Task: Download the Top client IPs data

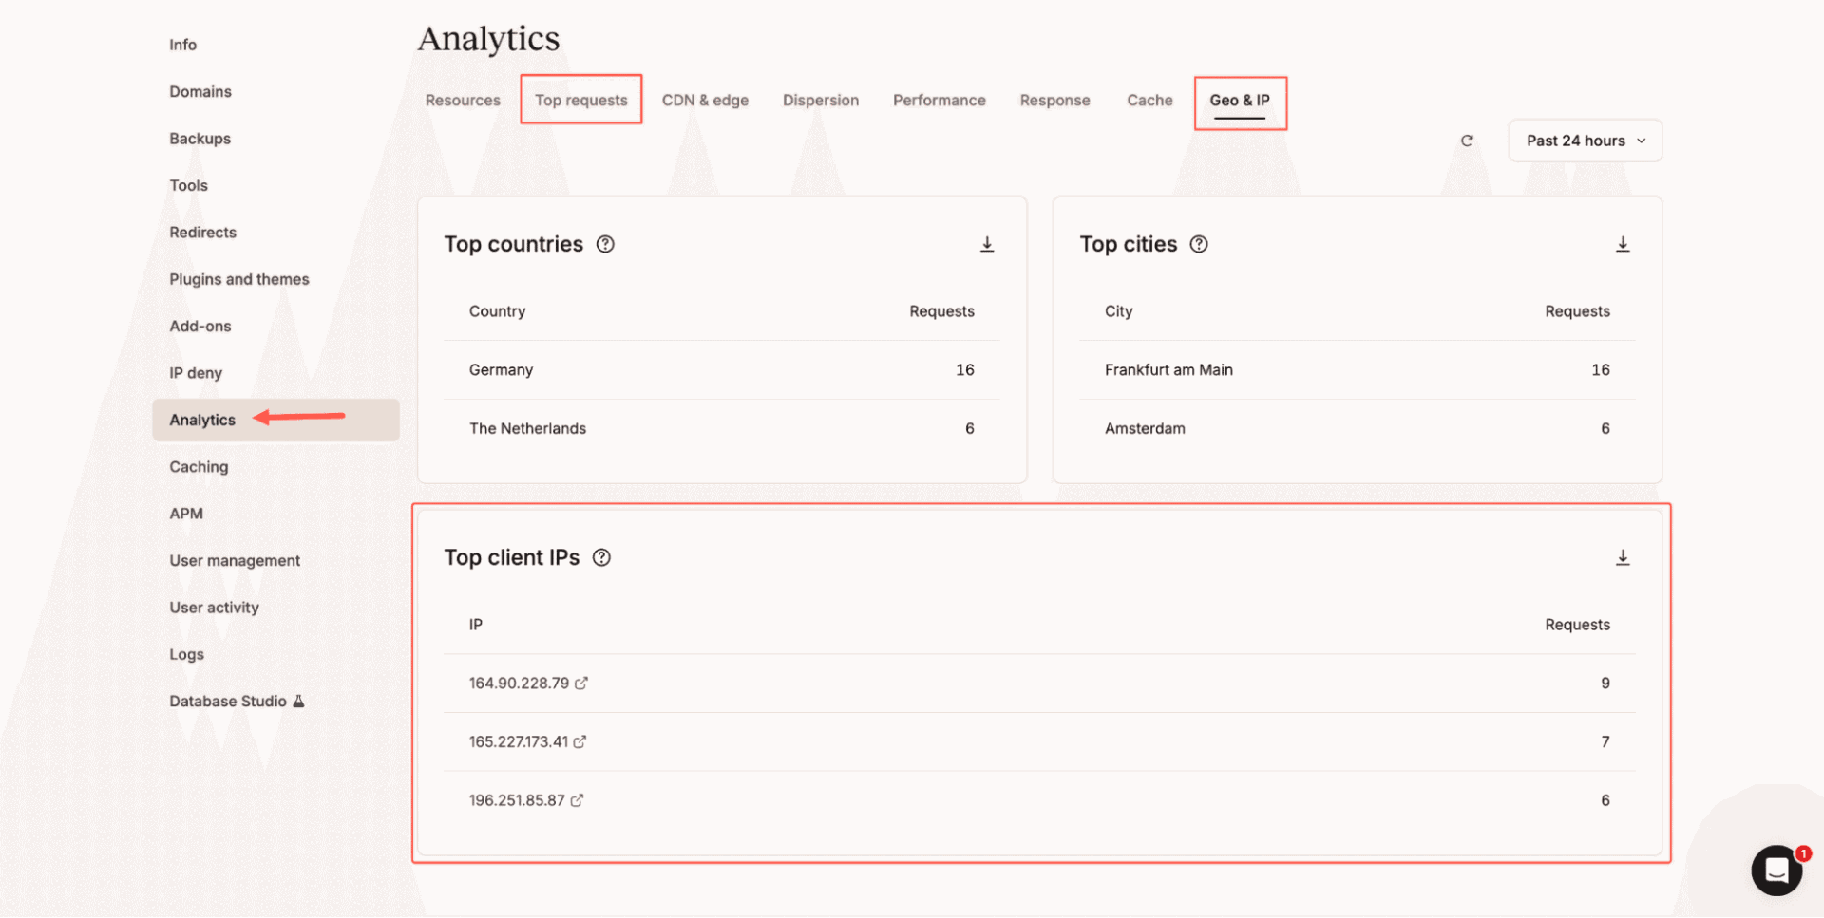Action: pyautogui.click(x=1623, y=557)
